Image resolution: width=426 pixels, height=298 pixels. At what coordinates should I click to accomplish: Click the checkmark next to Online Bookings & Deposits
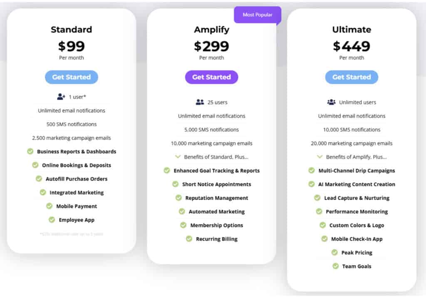point(35,165)
